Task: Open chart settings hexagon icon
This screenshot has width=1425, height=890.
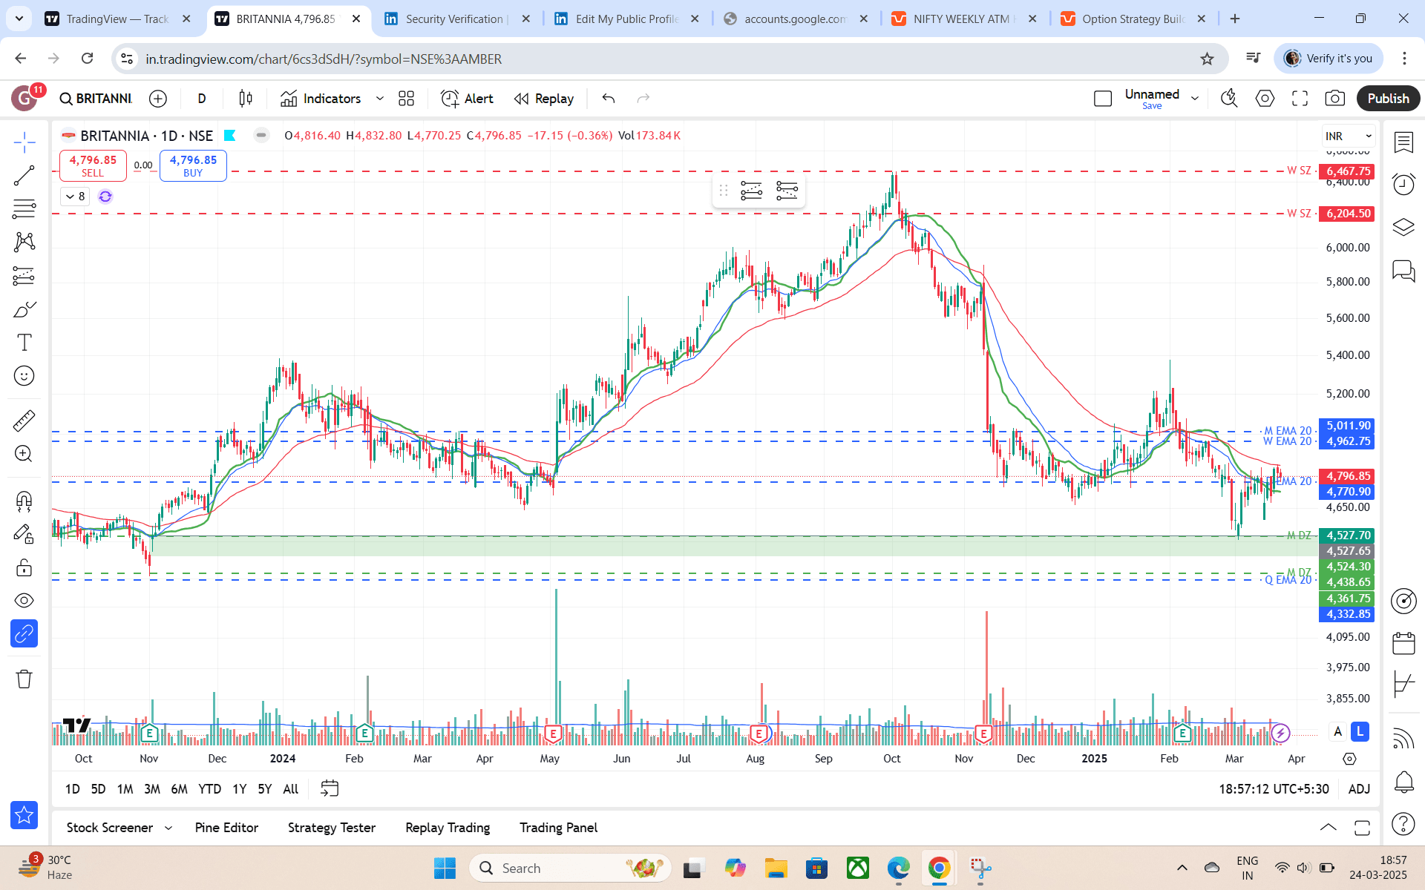Action: [x=1265, y=99]
